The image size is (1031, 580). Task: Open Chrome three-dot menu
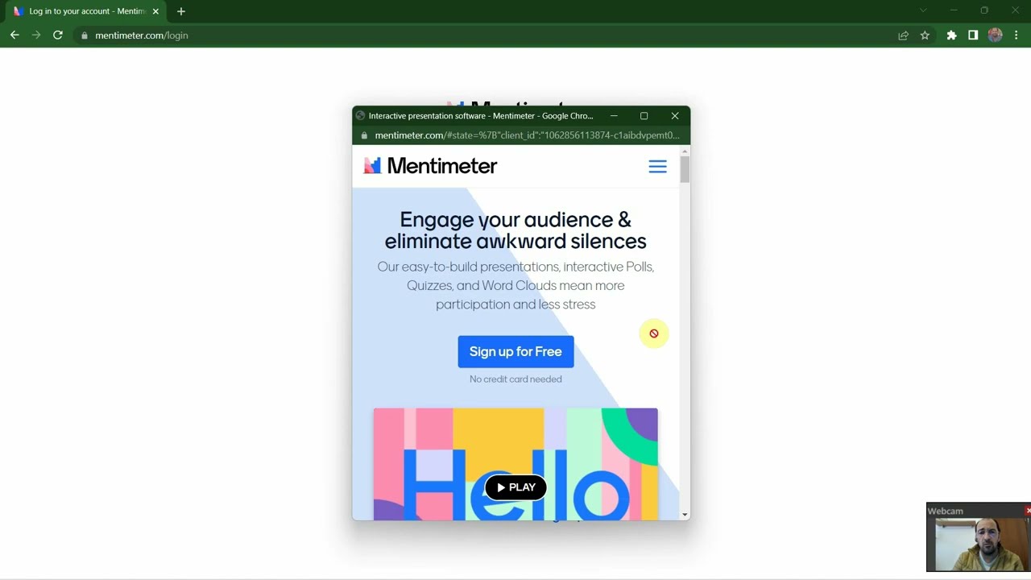pos(1017,35)
